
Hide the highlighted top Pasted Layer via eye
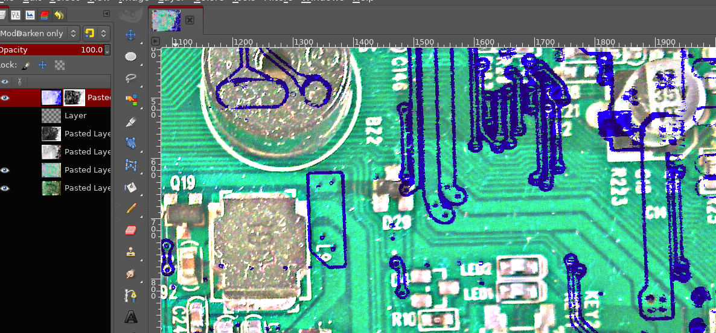coord(5,98)
